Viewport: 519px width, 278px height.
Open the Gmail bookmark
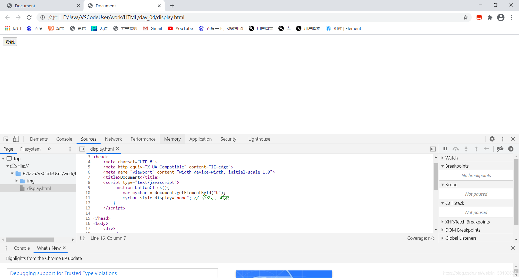[152, 28]
